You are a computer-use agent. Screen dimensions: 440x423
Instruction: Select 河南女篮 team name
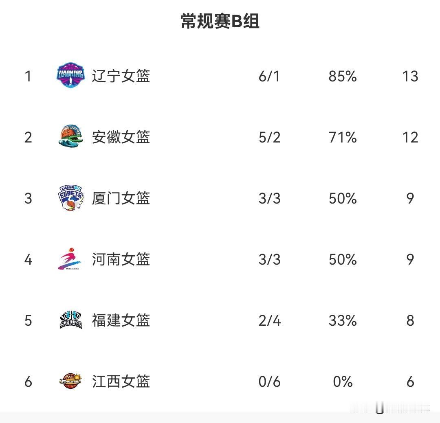tap(121, 259)
